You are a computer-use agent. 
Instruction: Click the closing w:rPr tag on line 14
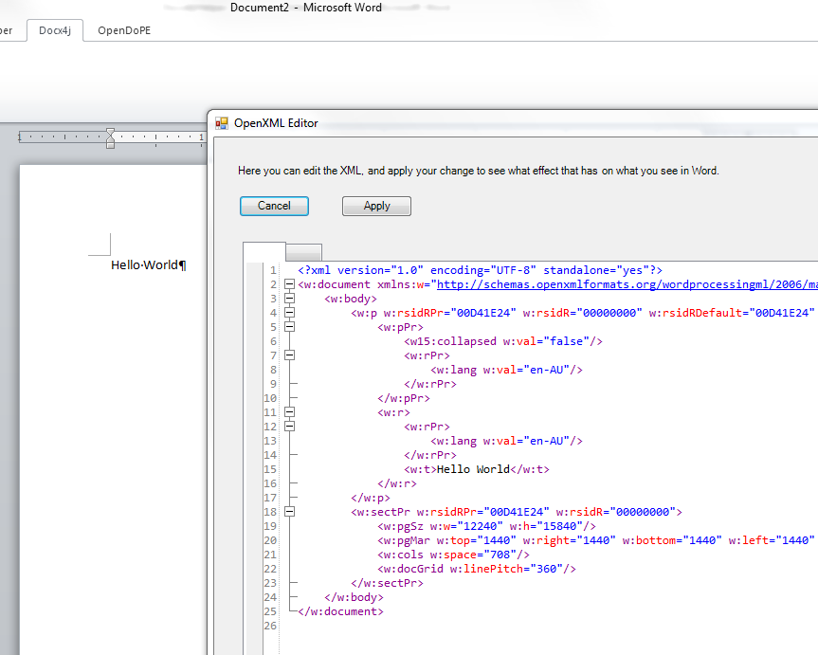click(x=430, y=455)
